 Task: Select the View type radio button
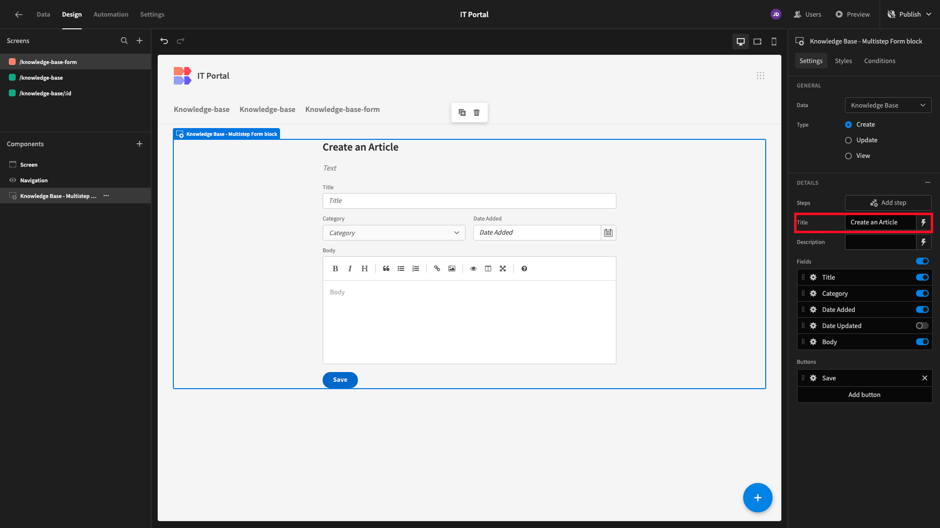(x=848, y=156)
